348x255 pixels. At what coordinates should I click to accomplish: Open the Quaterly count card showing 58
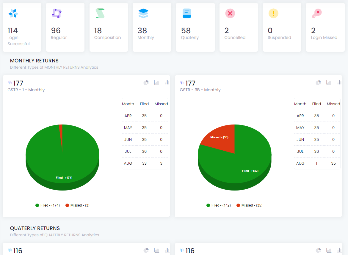point(195,27)
